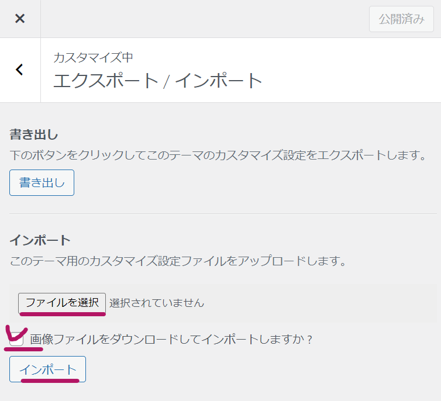Click the divider line between export and import
441x401 pixels.
(220, 213)
